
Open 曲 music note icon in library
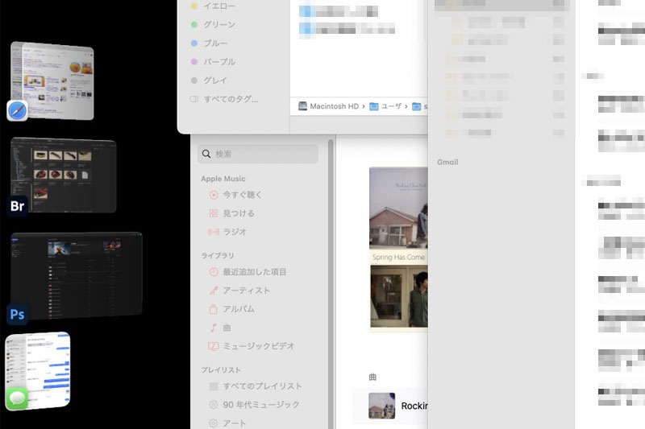[213, 328]
